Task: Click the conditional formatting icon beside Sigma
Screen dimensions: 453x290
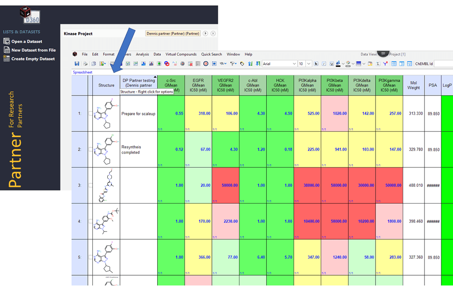Action: (x=370, y=64)
